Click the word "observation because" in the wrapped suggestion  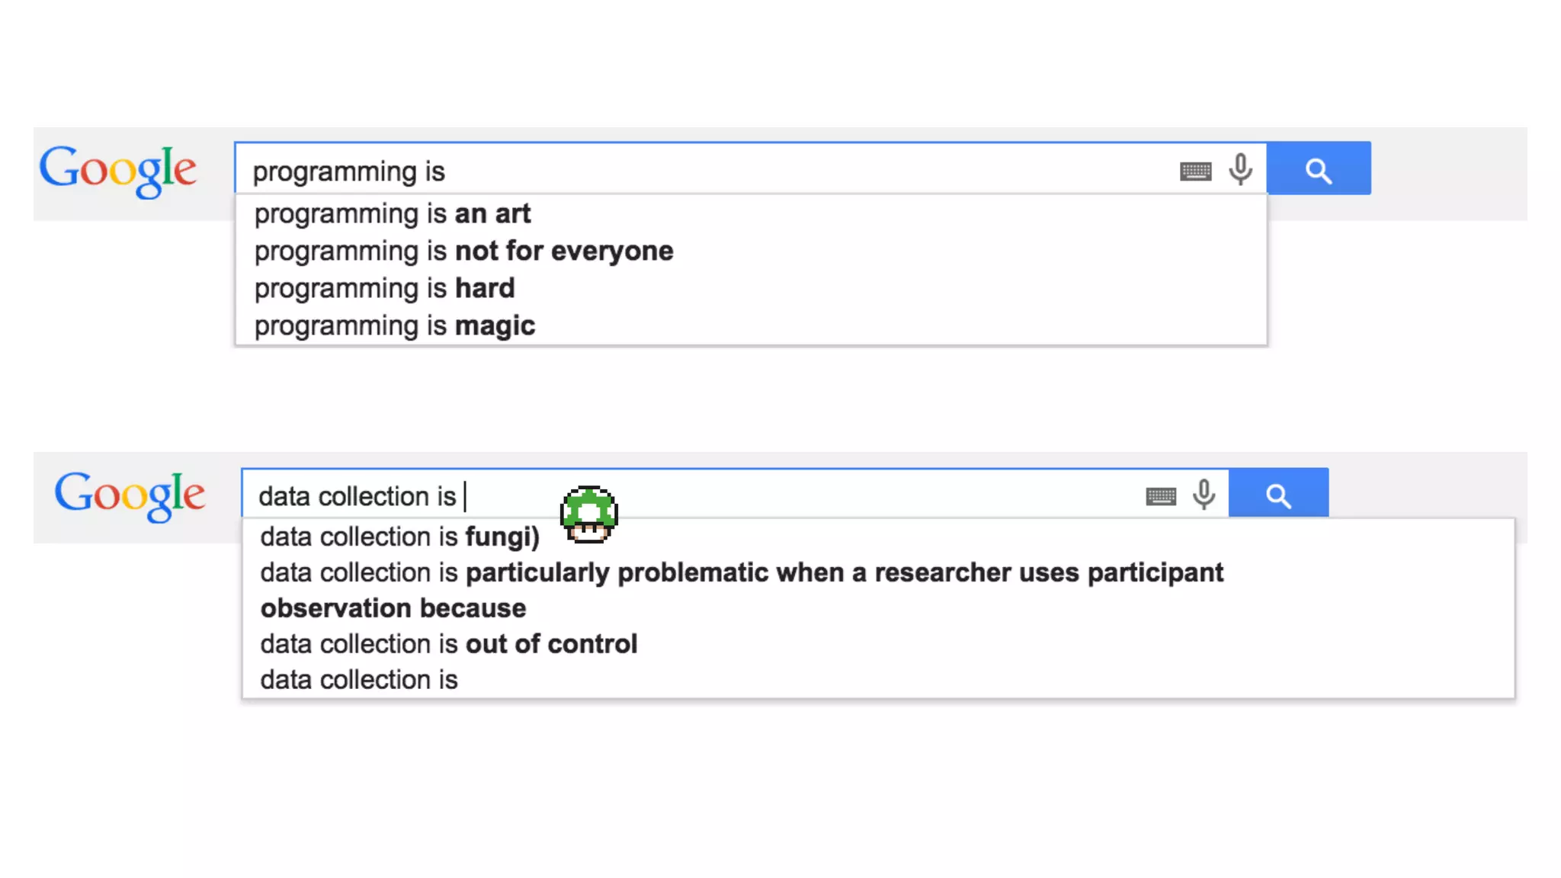(393, 609)
